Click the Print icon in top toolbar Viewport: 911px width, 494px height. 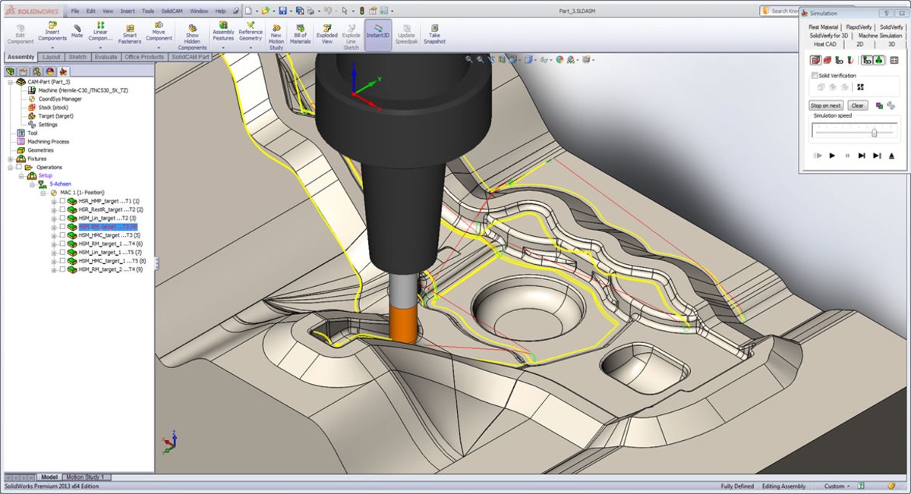(310, 11)
